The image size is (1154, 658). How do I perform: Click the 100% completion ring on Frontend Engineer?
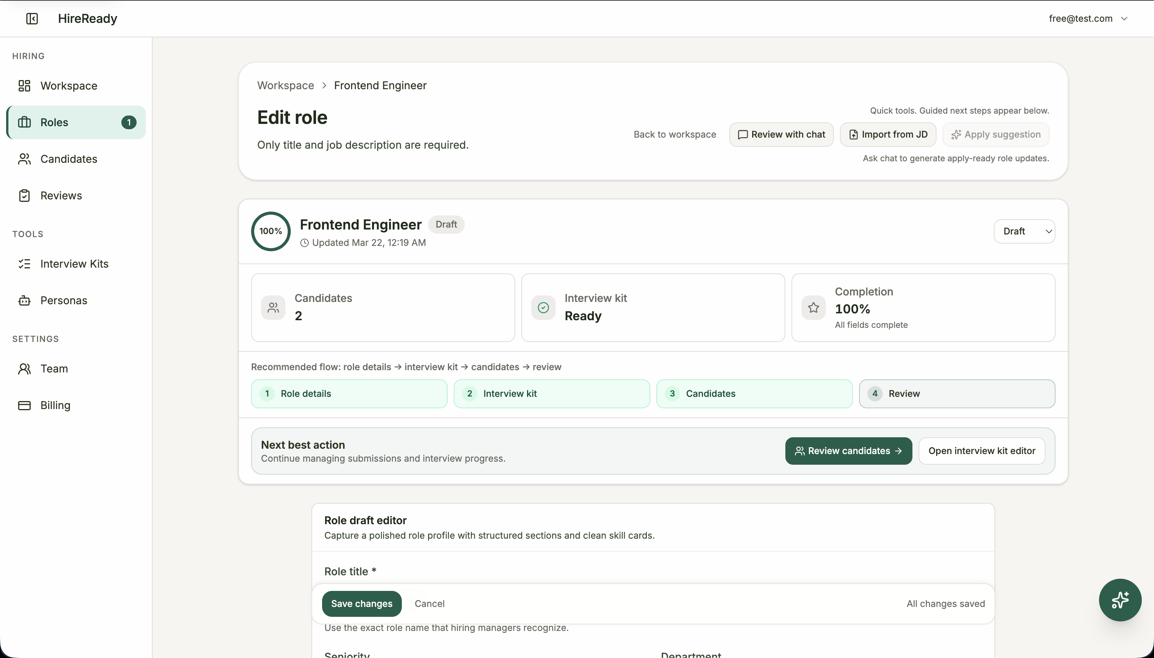tap(270, 231)
